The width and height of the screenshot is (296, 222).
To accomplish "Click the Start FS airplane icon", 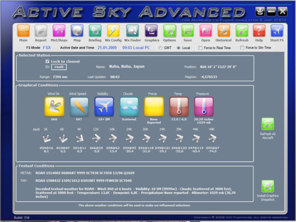I will 277,31.
